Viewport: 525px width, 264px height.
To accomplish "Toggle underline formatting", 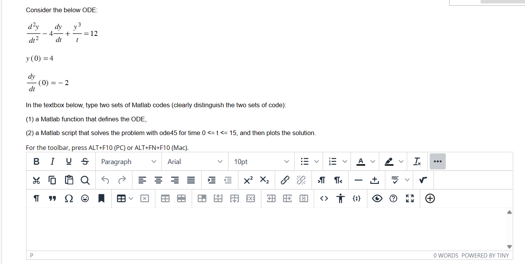I will tap(68, 162).
